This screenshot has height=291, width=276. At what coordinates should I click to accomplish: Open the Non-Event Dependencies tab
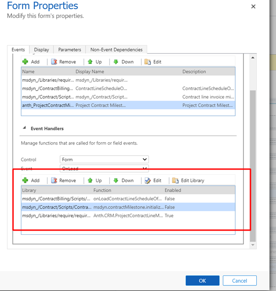116,49
